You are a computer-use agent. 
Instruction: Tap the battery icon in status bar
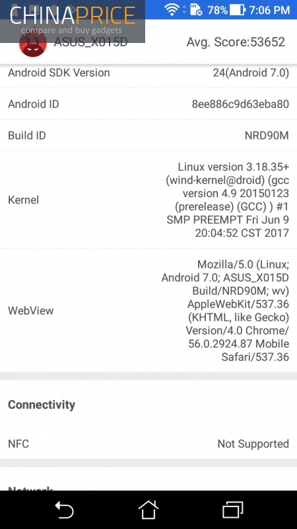pyautogui.click(x=238, y=10)
